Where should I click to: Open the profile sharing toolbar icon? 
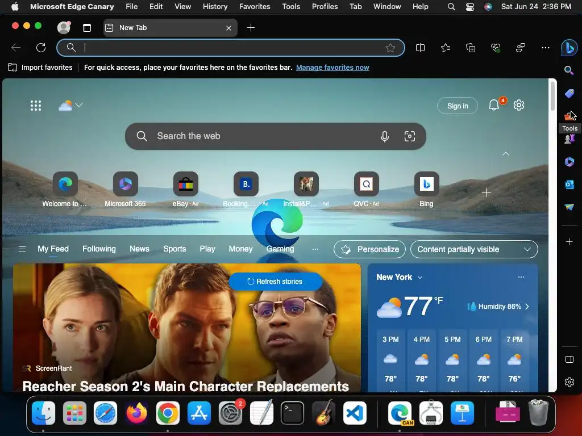tap(521, 48)
